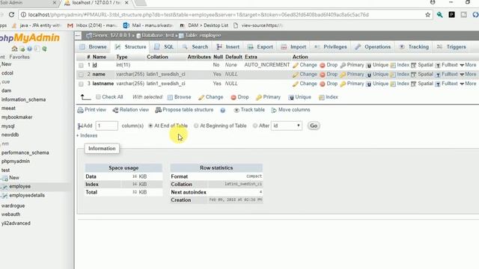Tick the checkbox for the lastname column

pyautogui.click(x=81, y=84)
